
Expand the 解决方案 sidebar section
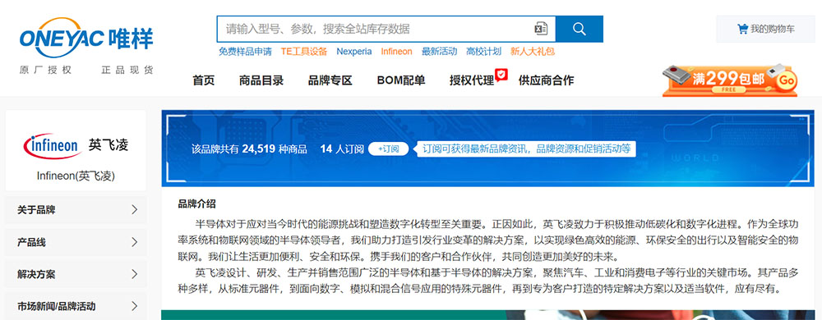tap(76, 274)
